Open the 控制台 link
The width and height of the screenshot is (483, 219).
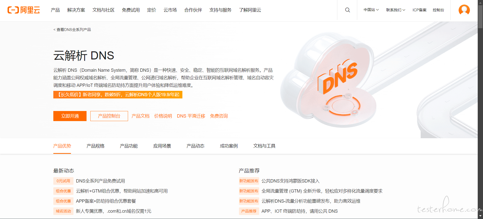438,10
